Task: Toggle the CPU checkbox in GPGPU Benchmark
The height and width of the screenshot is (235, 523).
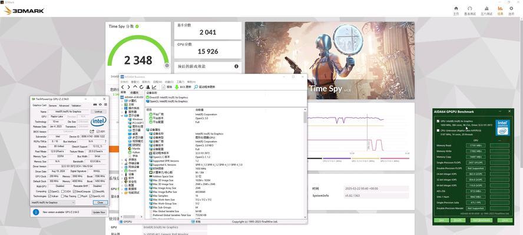Action: 438,130
